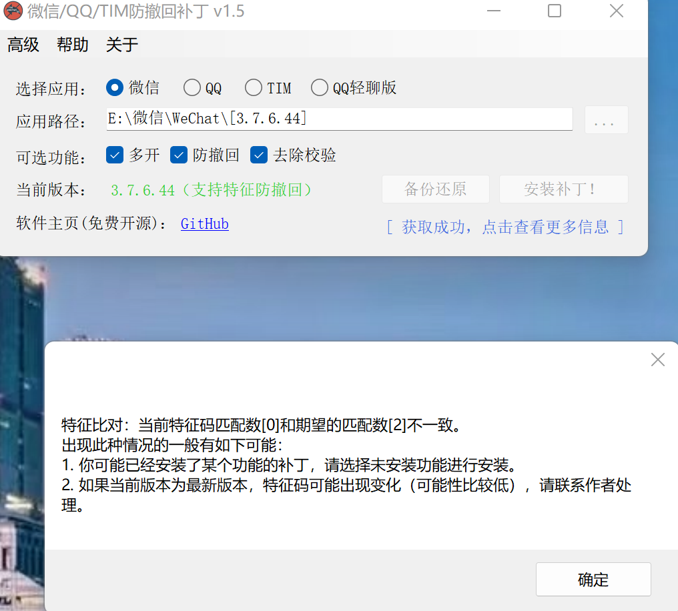The width and height of the screenshot is (678, 611).
Task: Open the GitHub homepage link
Action: tap(204, 224)
